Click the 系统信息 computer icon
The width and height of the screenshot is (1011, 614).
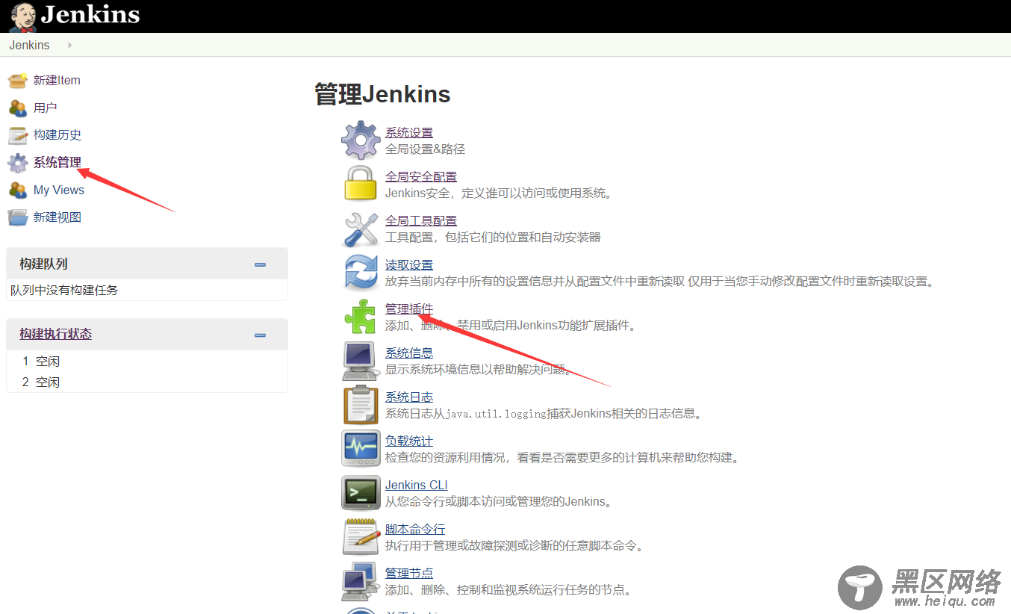pyautogui.click(x=361, y=361)
